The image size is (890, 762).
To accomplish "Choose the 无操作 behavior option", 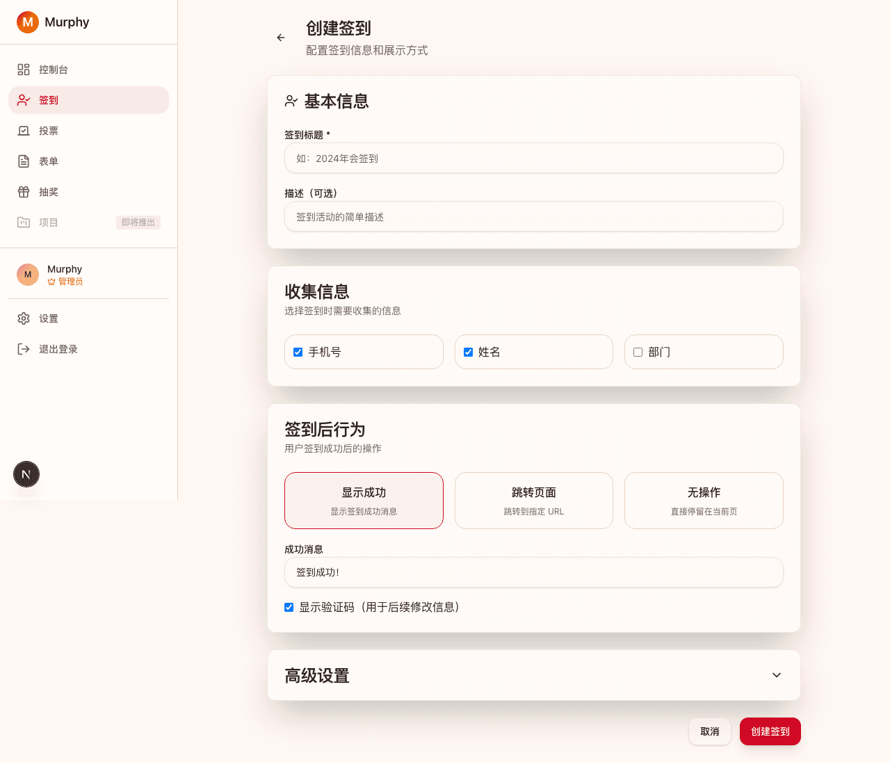I will [x=704, y=501].
